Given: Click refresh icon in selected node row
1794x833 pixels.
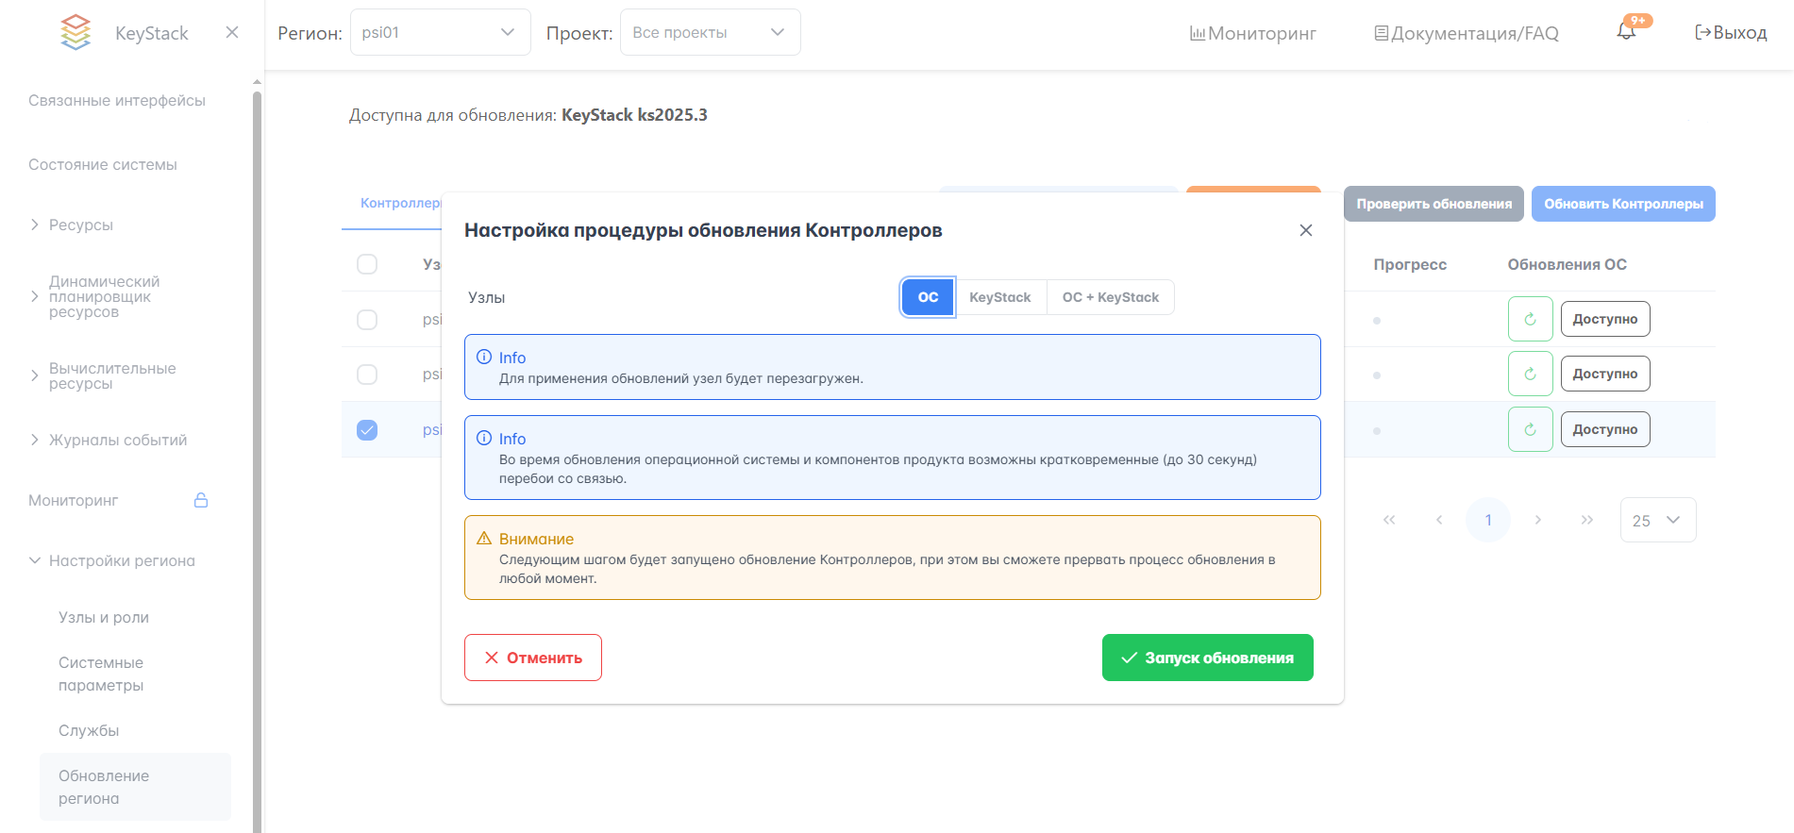Looking at the screenshot, I should pos(1530,429).
